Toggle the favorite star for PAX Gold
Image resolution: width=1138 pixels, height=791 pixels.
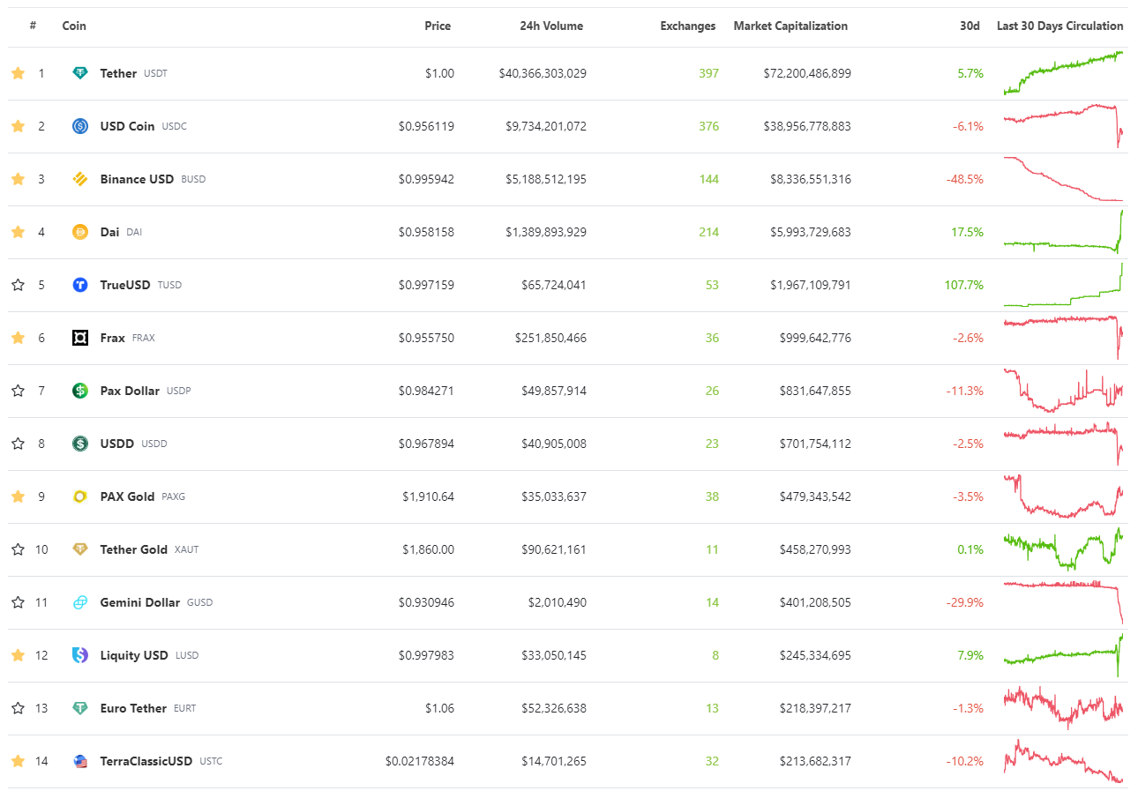[18, 496]
